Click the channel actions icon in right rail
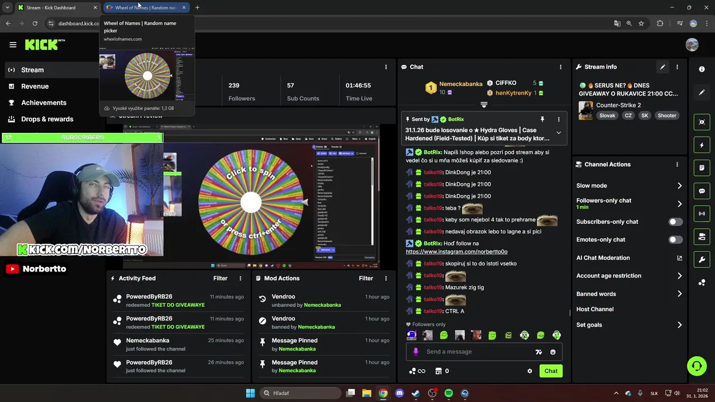The image size is (715, 402). coord(702,237)
